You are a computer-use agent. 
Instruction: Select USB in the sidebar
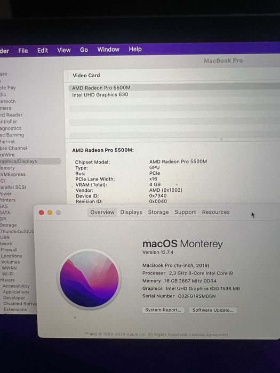[5, 238]
